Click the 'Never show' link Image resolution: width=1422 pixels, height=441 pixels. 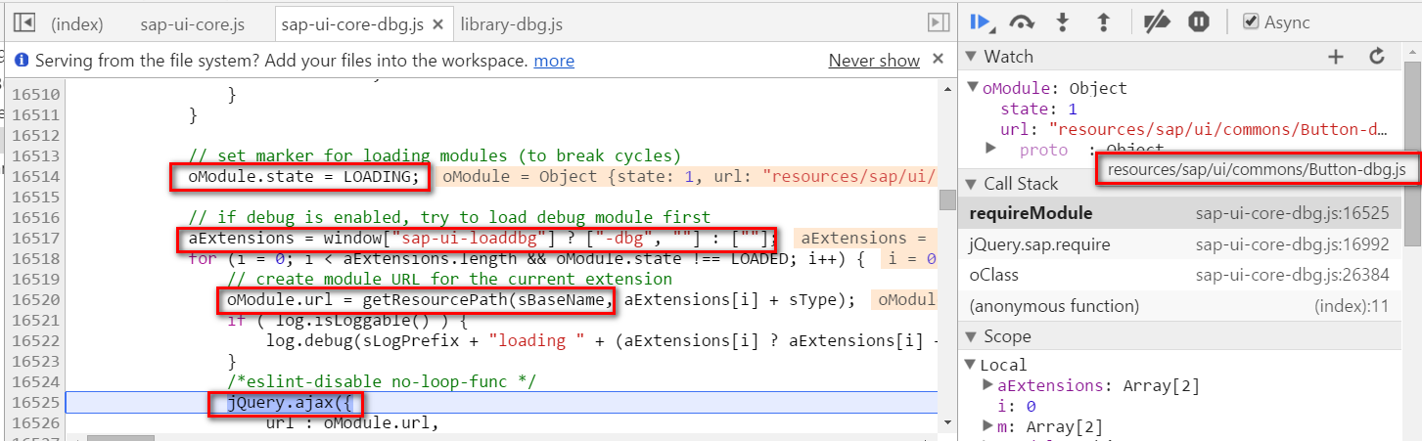(x=874, y=61)
